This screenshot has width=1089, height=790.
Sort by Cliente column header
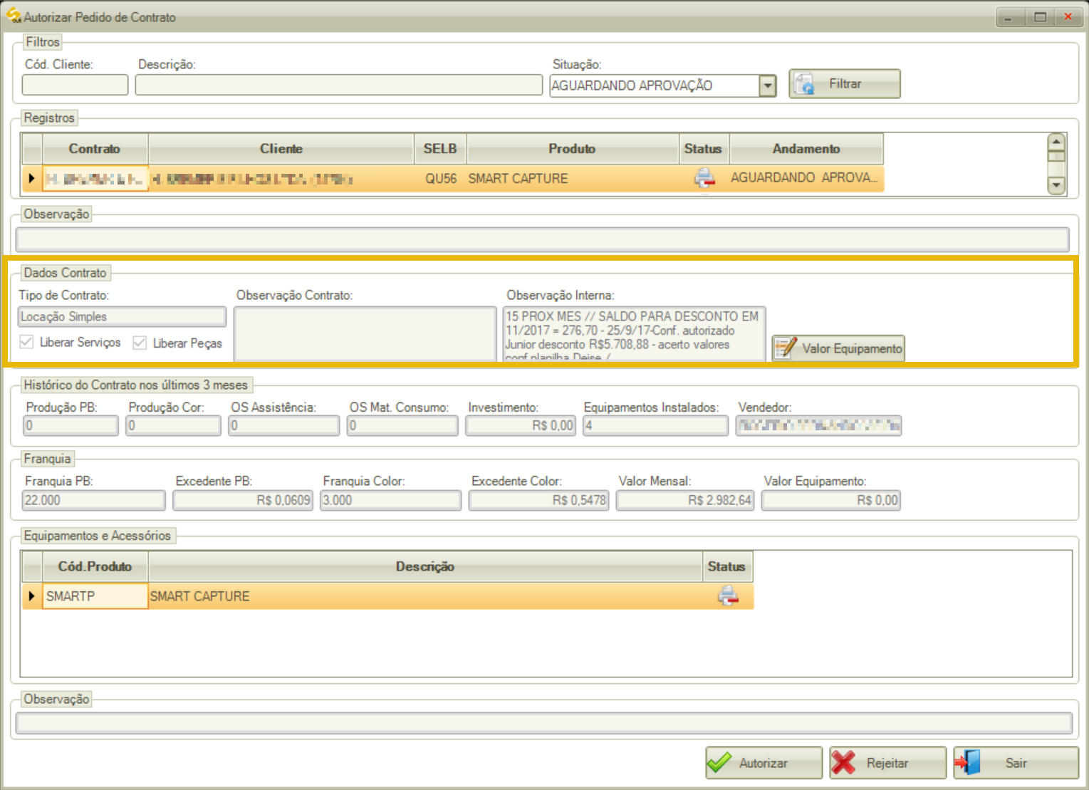pos(281,148)
